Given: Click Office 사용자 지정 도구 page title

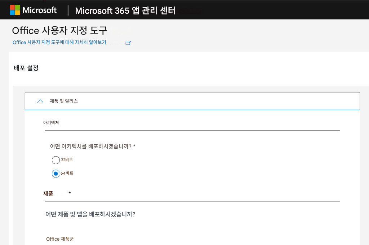Looking at the screenshot, I should 60,30.
